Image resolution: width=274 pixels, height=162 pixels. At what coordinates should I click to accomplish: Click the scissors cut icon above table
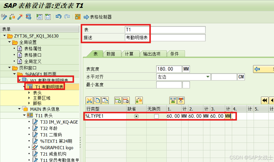coord(89,100)
